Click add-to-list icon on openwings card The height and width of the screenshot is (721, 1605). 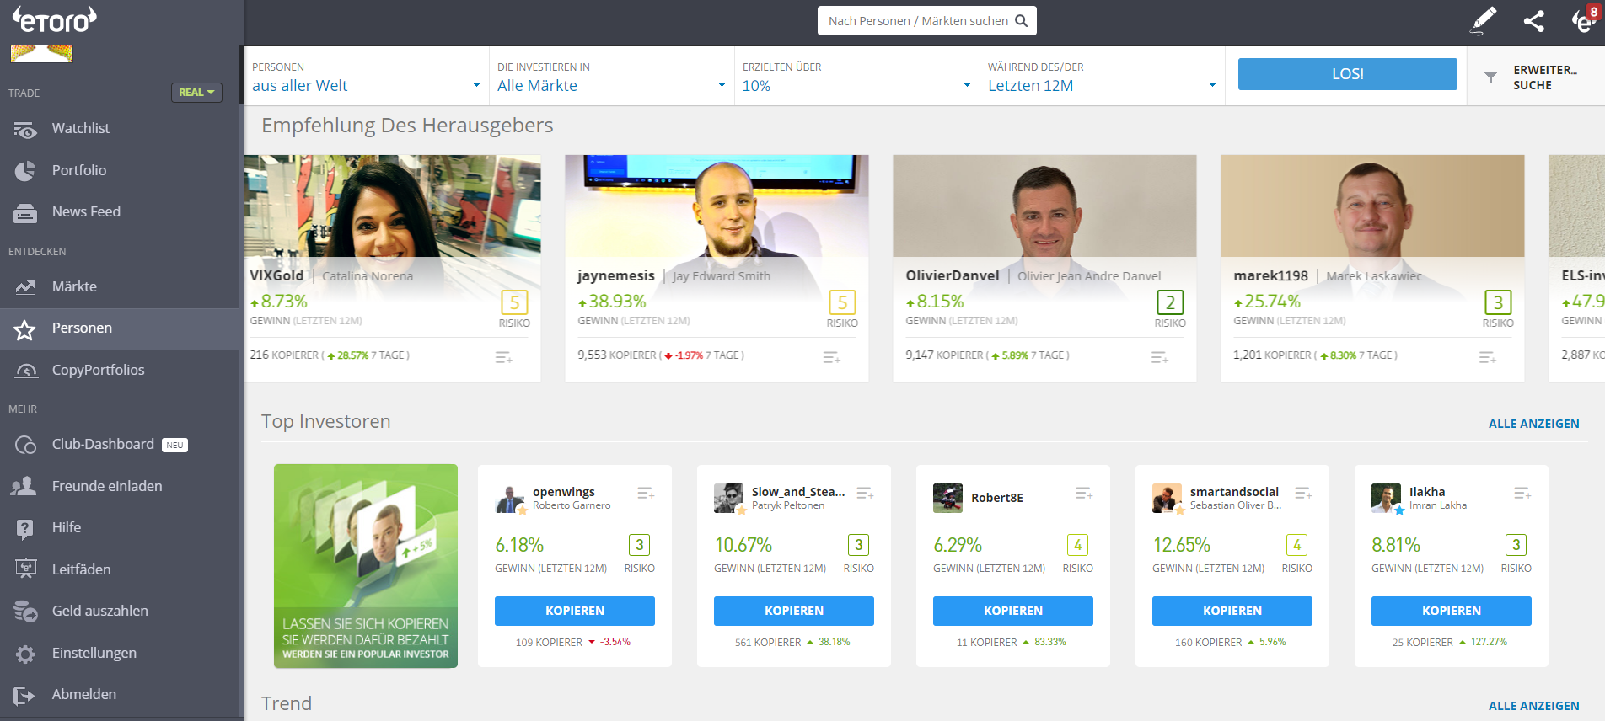(646, 493)
